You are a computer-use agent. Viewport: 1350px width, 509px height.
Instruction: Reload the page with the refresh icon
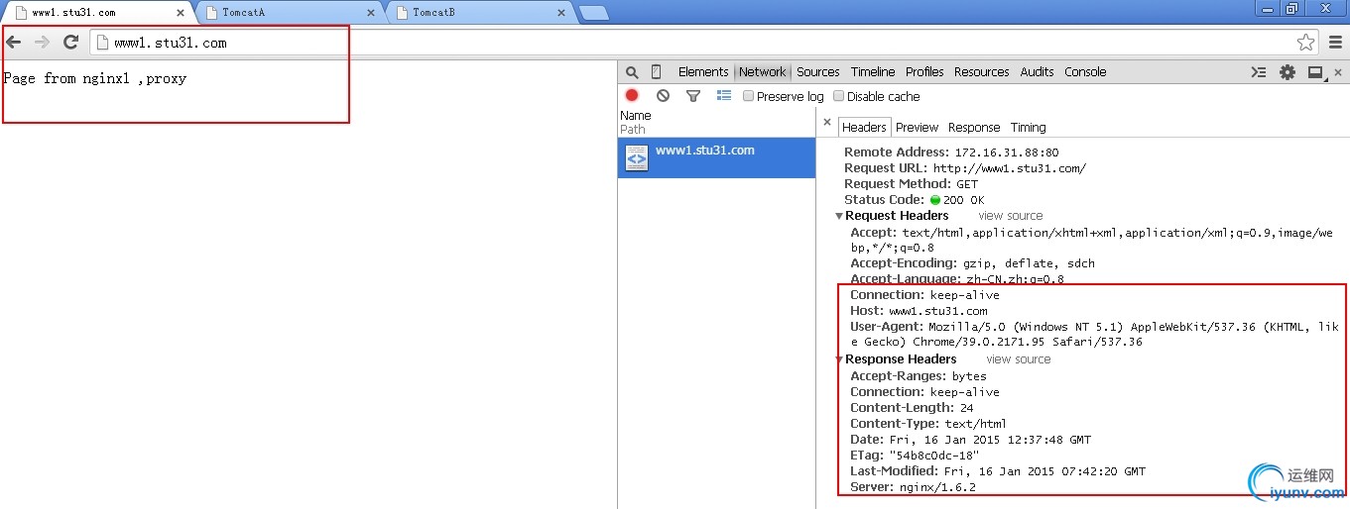(x=70, y=43)
